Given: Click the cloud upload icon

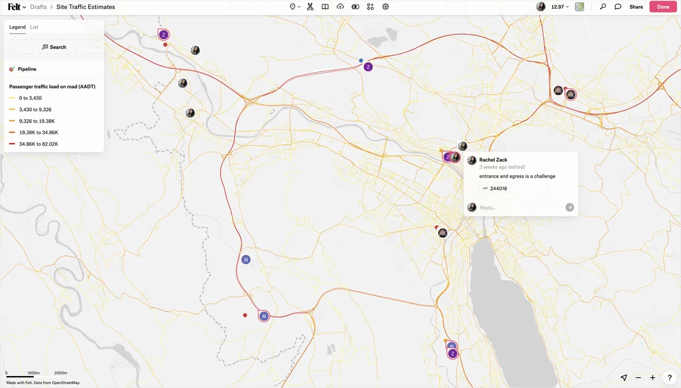Looking at the screenshot, I should pos(340,7).
